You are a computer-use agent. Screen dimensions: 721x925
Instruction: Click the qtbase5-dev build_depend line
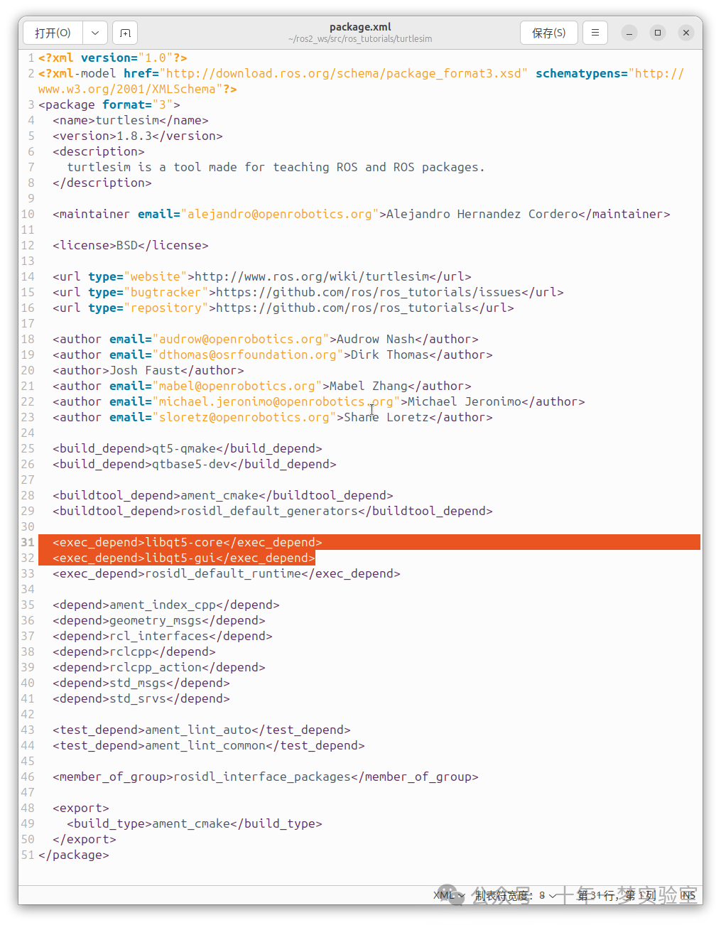pos(195,464)
